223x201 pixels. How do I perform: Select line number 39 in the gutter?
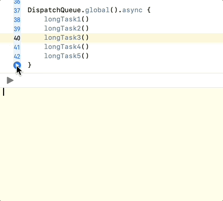pyautogui.click(x=17, y=29)
